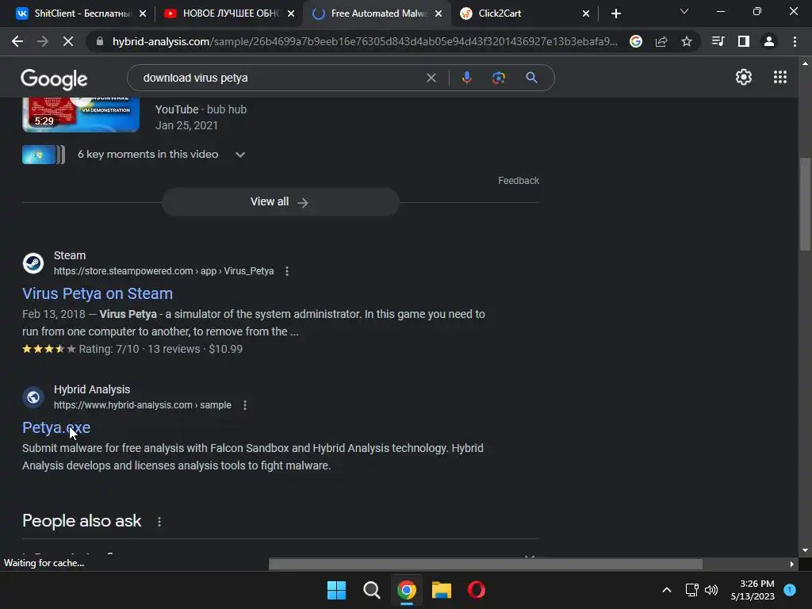The width and height of the screenshot is (812, 609).
Task: Show hidden system tray icons
Action: 667,590
